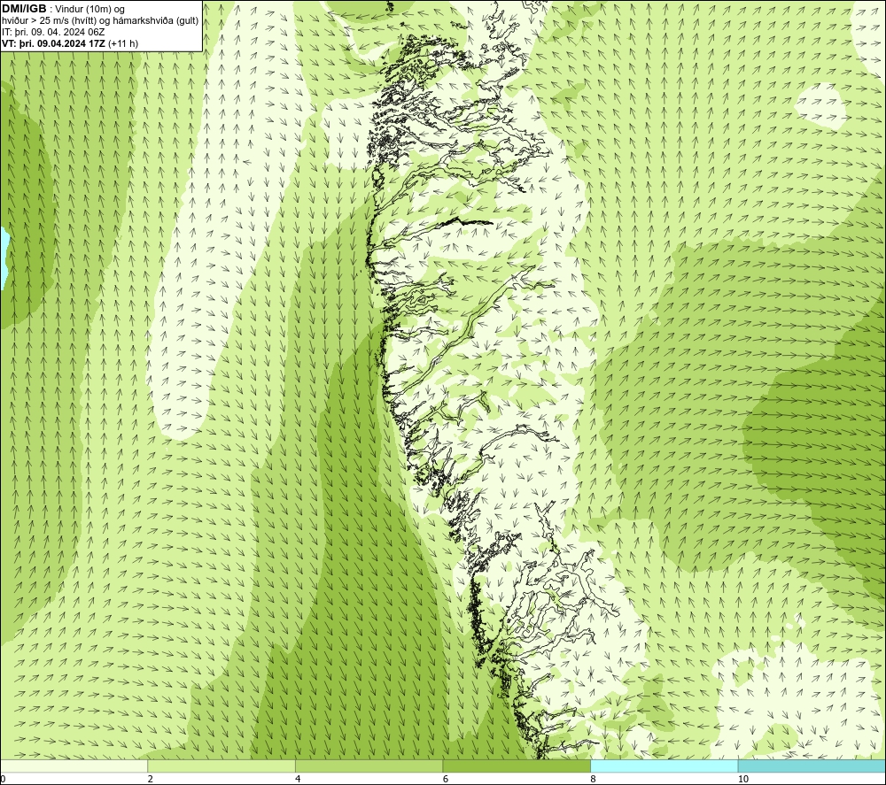
Task: Click the 0–2 m/s legend color swatch
Action: [74, 766]
